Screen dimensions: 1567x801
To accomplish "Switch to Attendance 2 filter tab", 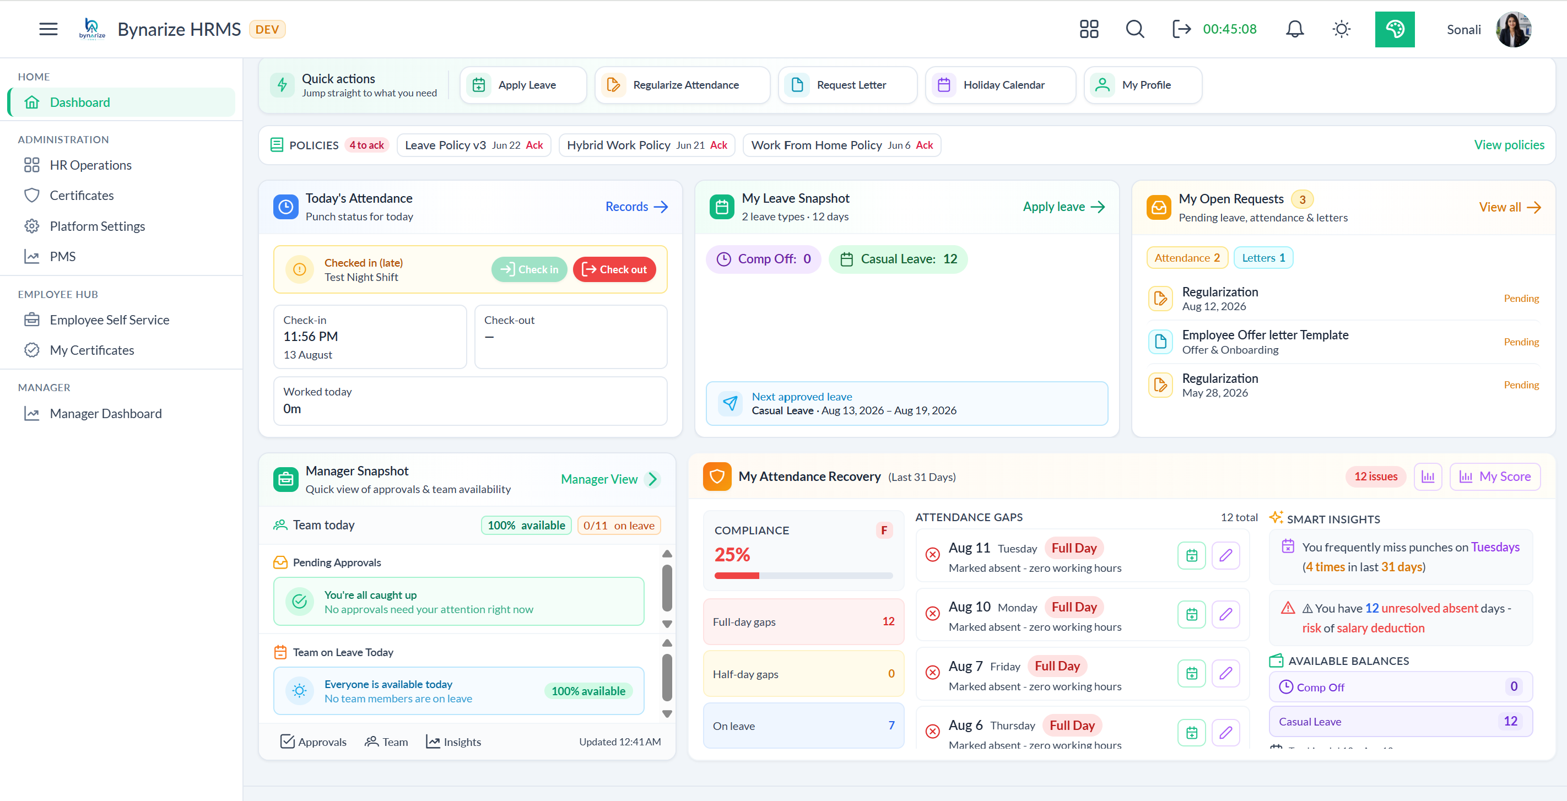I will (1187, 257).
